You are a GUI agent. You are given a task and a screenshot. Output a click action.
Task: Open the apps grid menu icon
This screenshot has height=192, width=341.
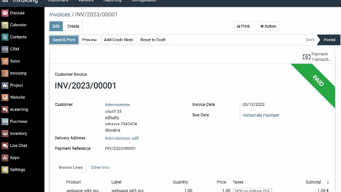(x=5, y=1)
